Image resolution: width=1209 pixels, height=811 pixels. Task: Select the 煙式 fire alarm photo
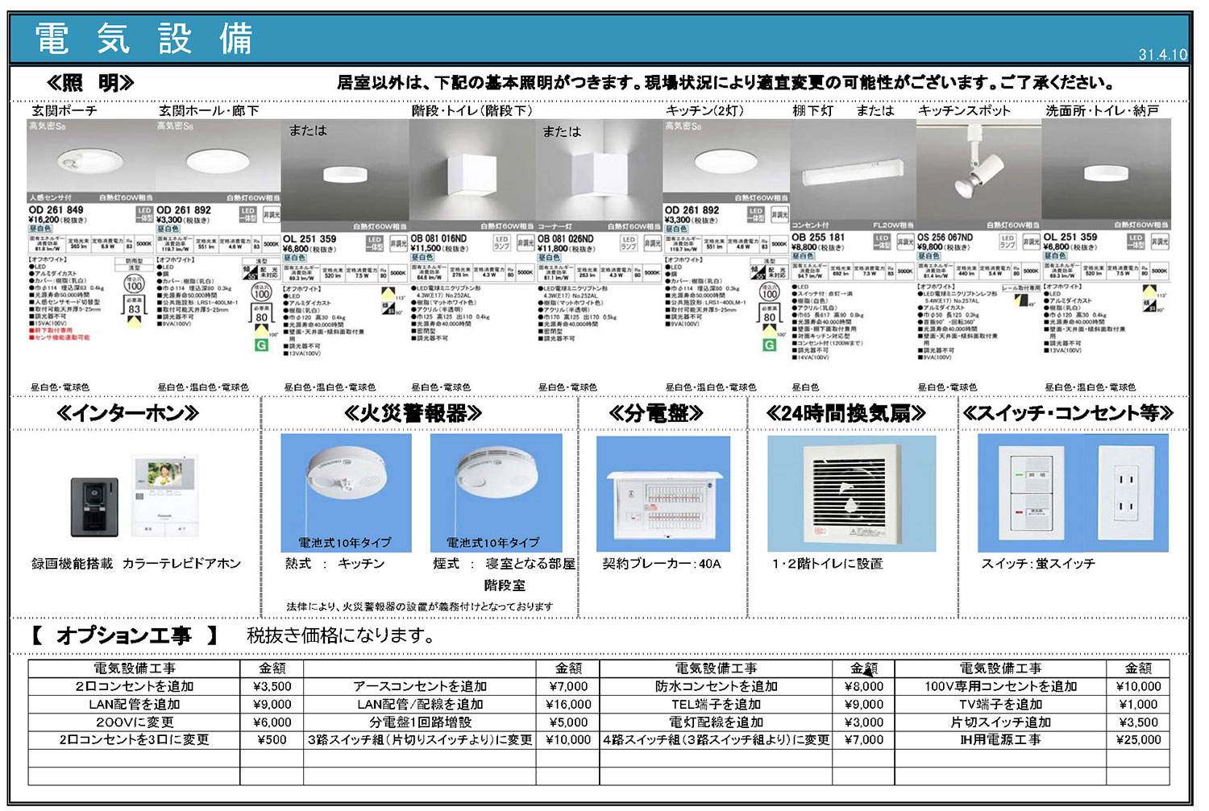point(496,493)
